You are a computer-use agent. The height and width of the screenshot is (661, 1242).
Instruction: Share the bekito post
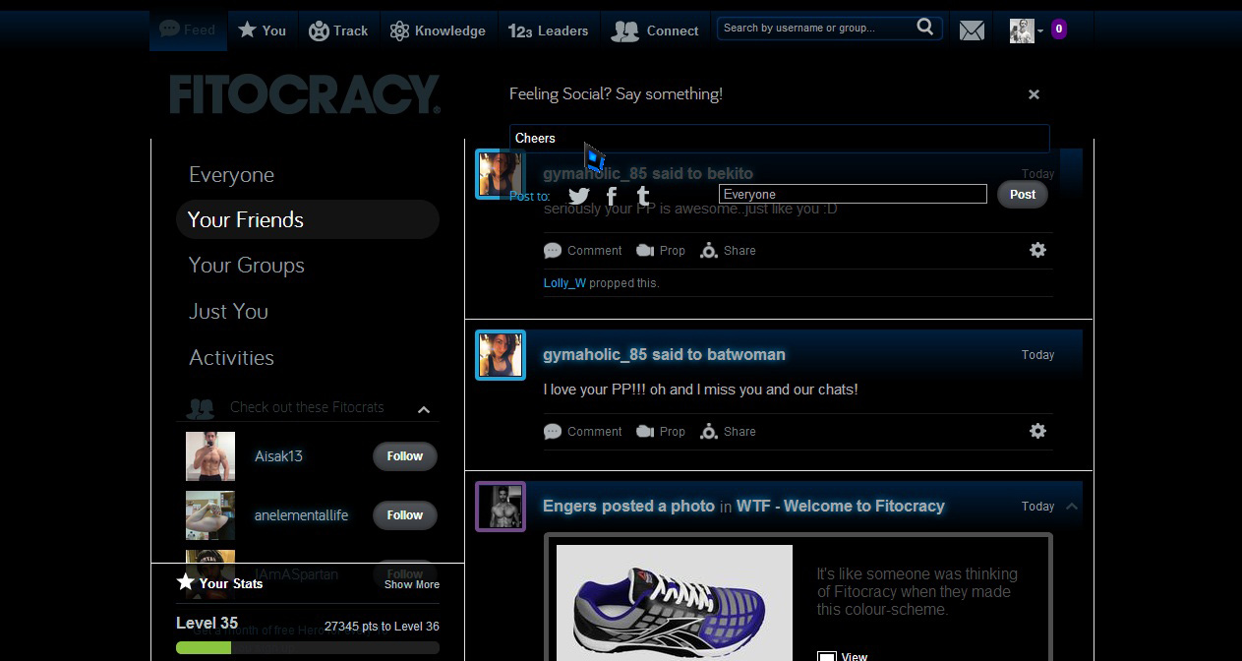coord(728,251)
